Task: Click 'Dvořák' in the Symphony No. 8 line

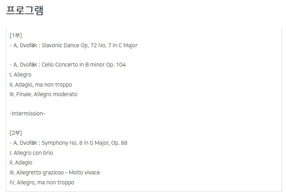Action: point(29,143)
